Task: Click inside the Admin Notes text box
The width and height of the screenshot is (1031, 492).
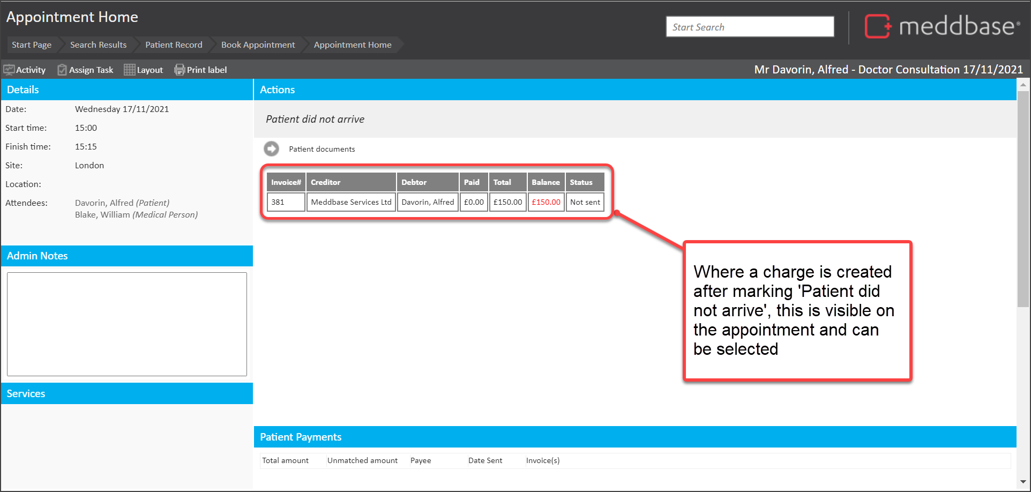Action: 127,324
